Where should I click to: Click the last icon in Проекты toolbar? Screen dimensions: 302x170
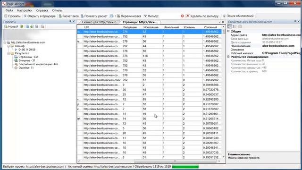click(x=42, y=26)
